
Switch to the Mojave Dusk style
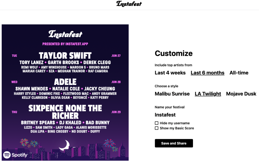(241, 94)
